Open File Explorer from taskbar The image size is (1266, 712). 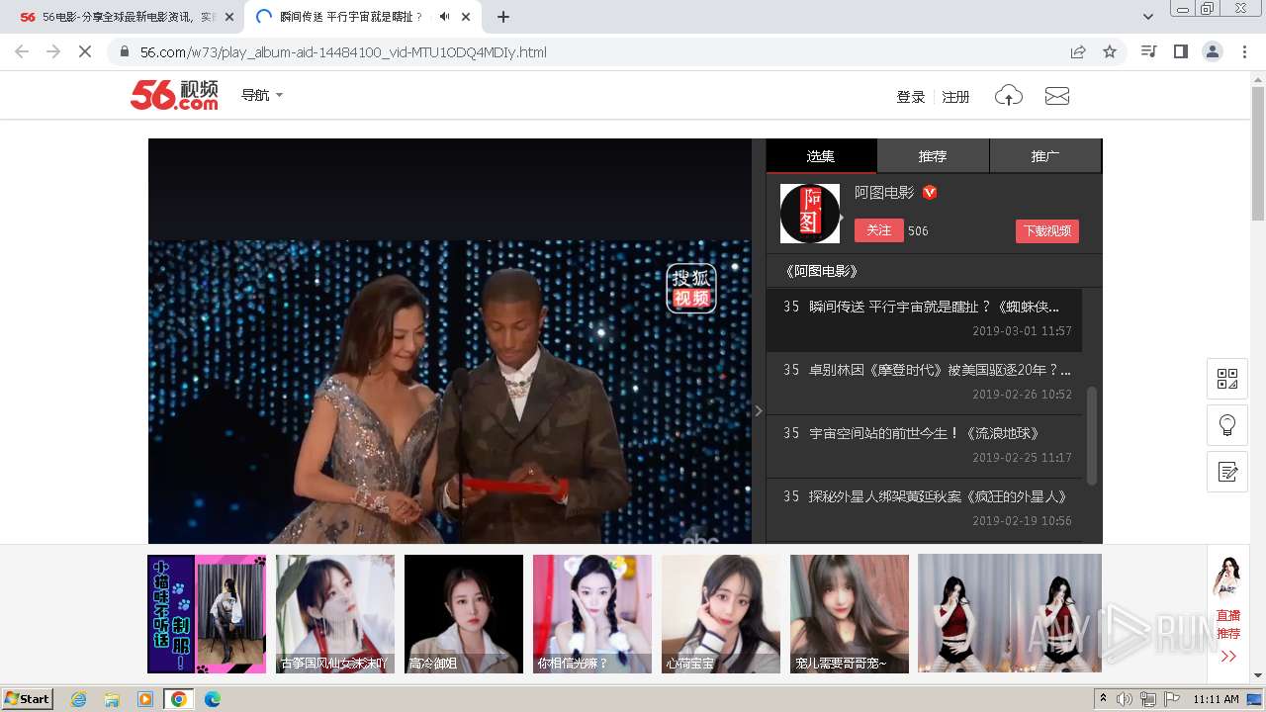coord(112,699)
